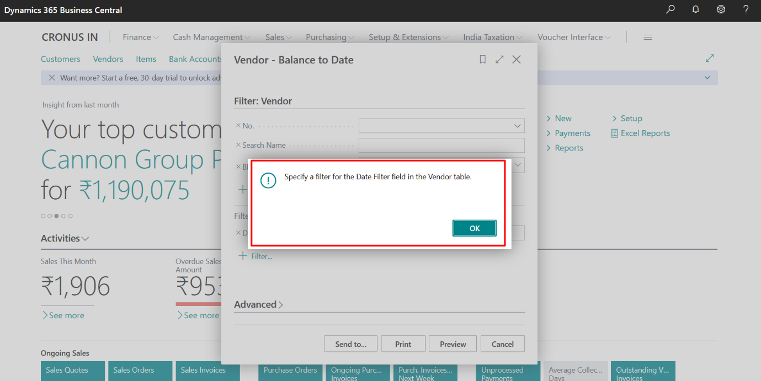The width and height of the screenshot is (761, 381).
Task: Remove the No. filter using its X icon
Action: (238, 125)
